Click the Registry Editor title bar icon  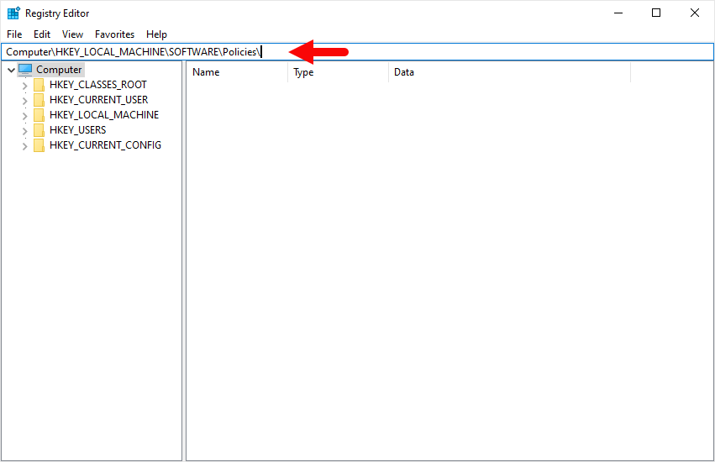(13, 13)
